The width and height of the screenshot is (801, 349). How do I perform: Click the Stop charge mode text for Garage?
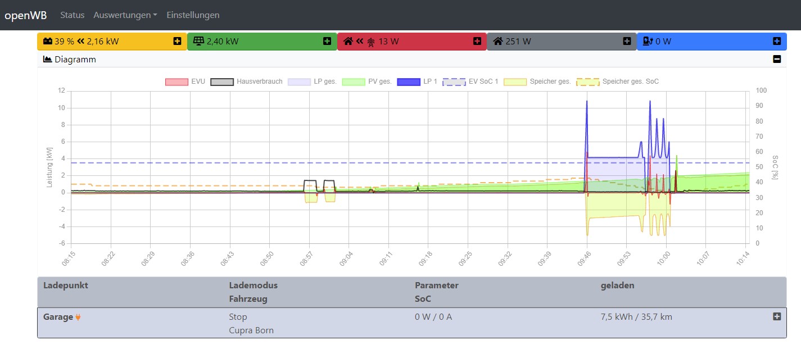point(238,317)
